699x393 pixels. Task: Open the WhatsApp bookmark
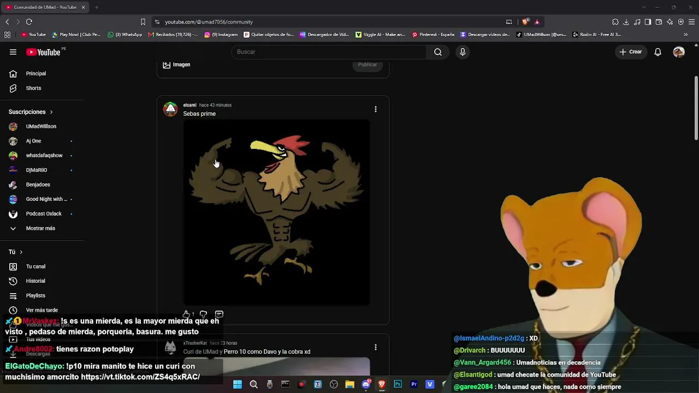pos(125,34)
